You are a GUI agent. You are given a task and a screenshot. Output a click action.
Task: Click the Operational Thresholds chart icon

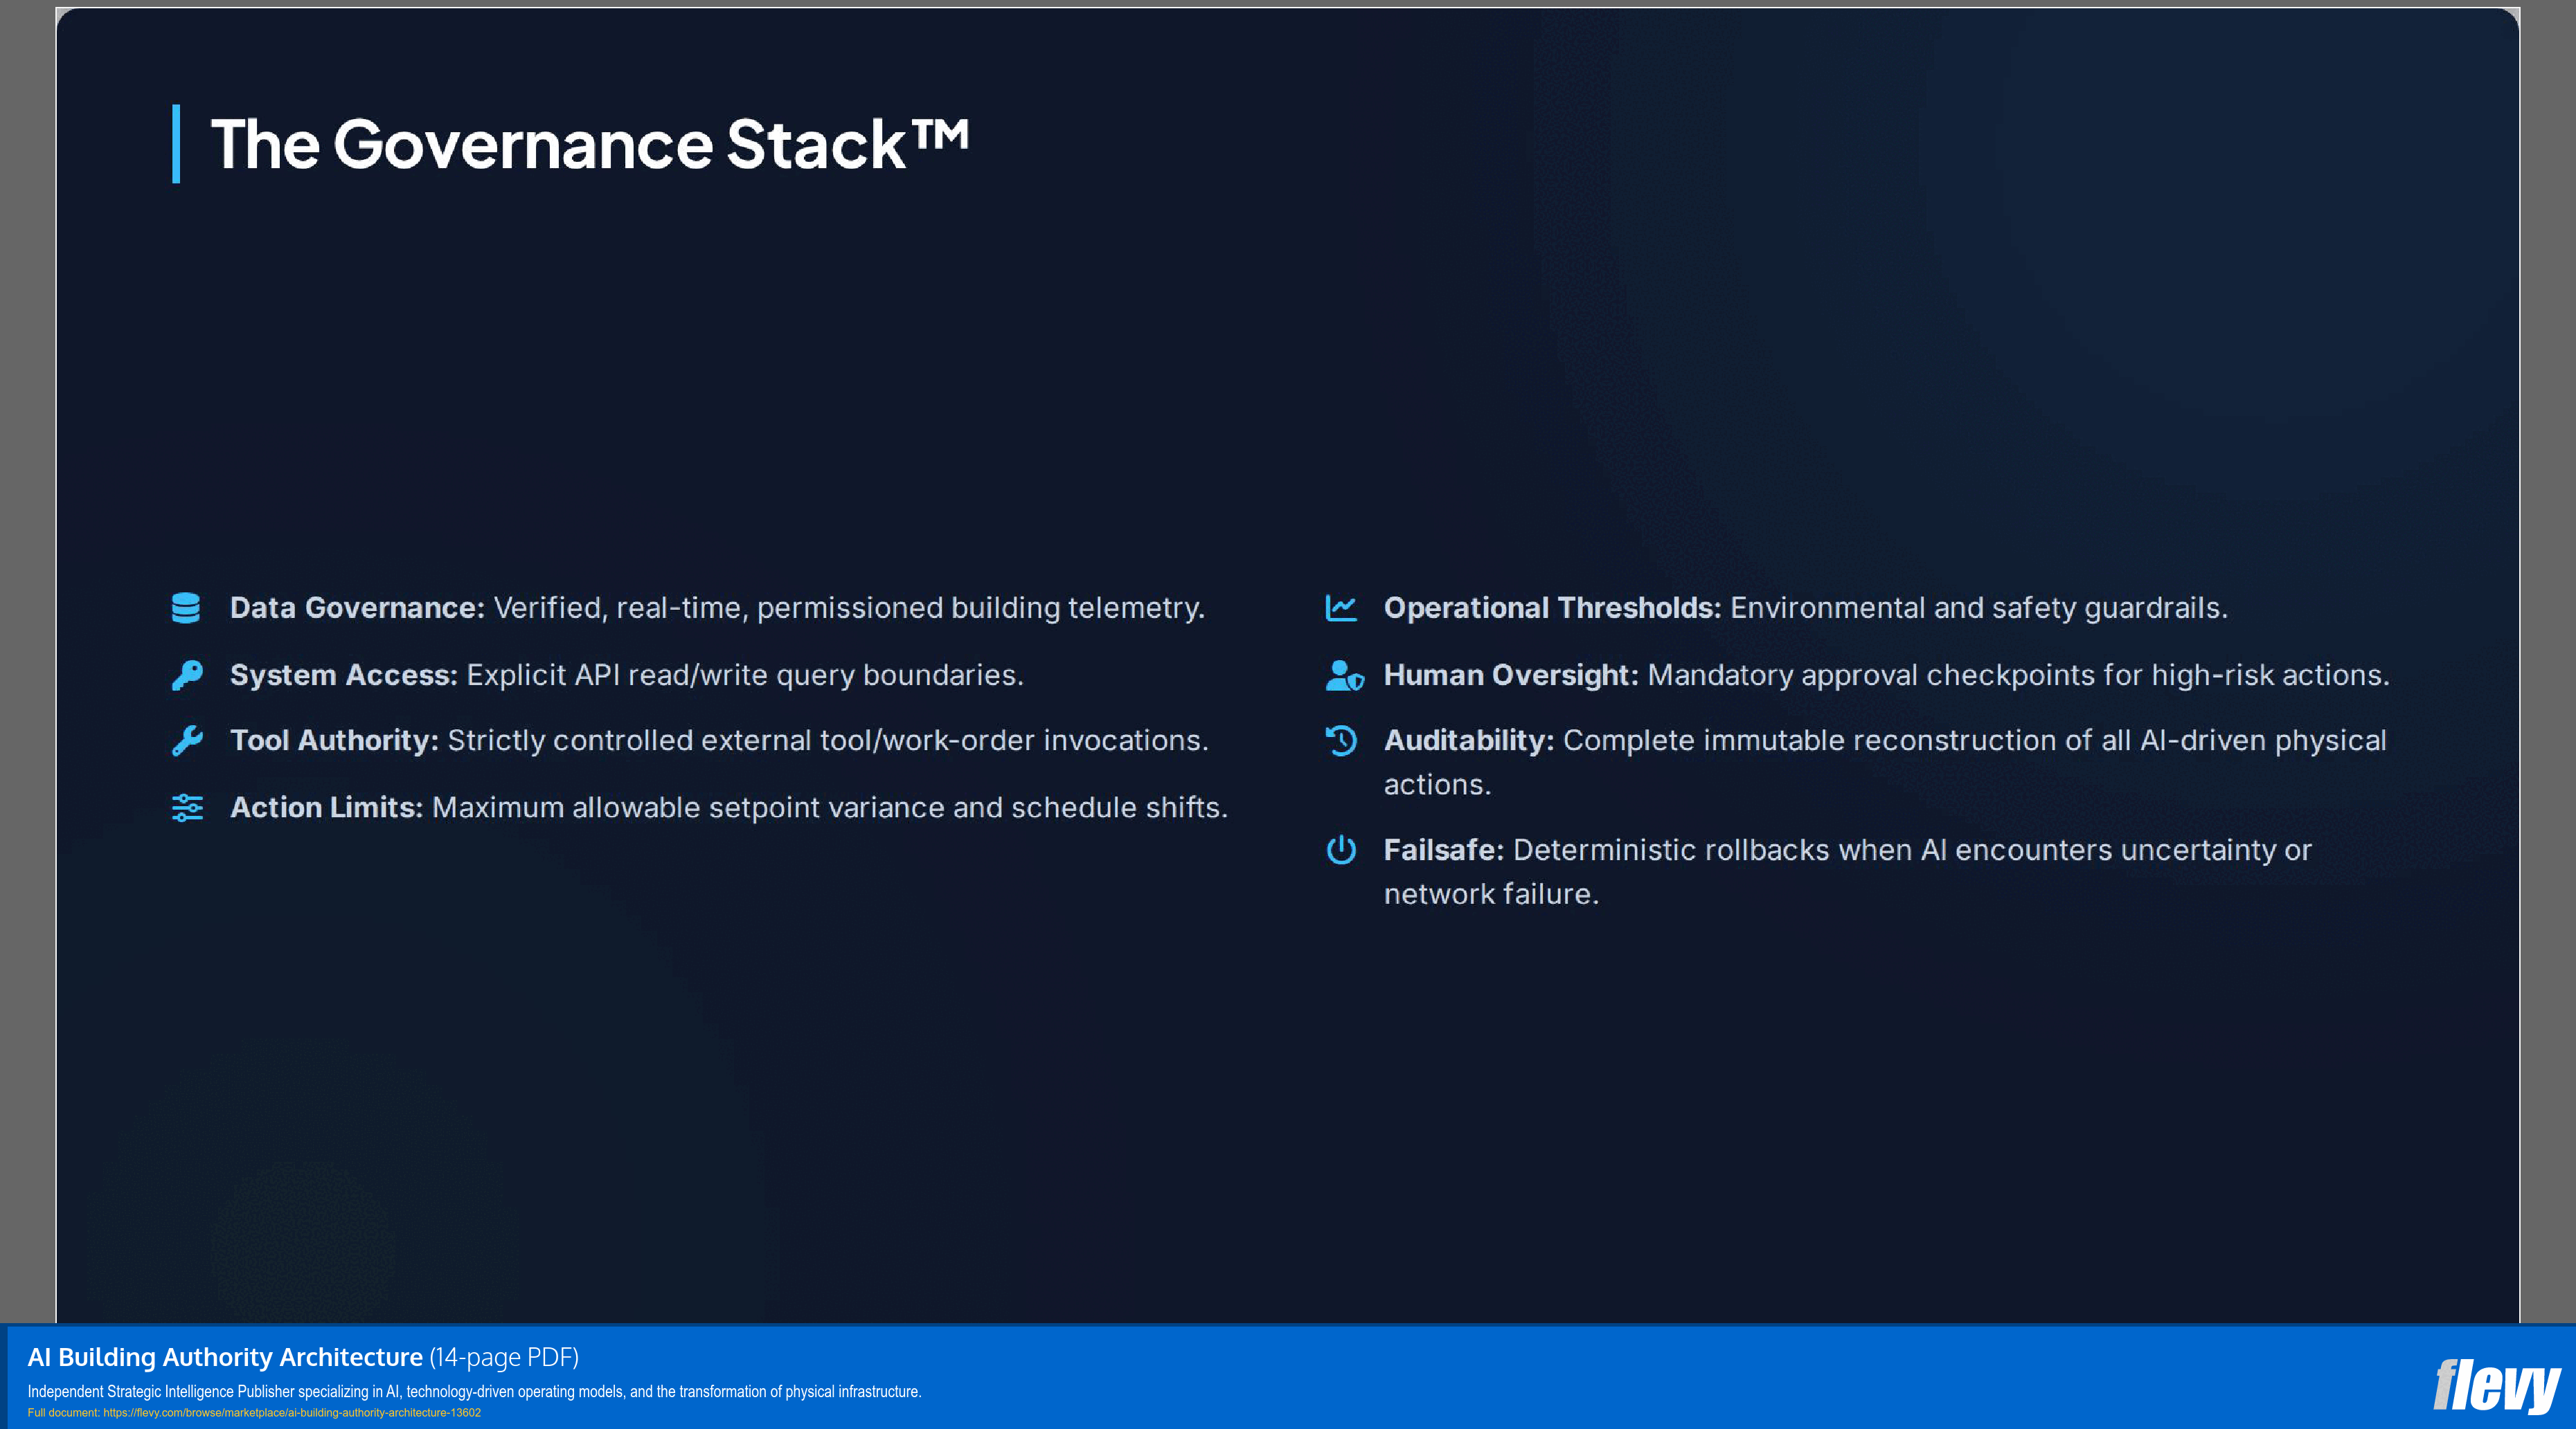click(1341, 608)
